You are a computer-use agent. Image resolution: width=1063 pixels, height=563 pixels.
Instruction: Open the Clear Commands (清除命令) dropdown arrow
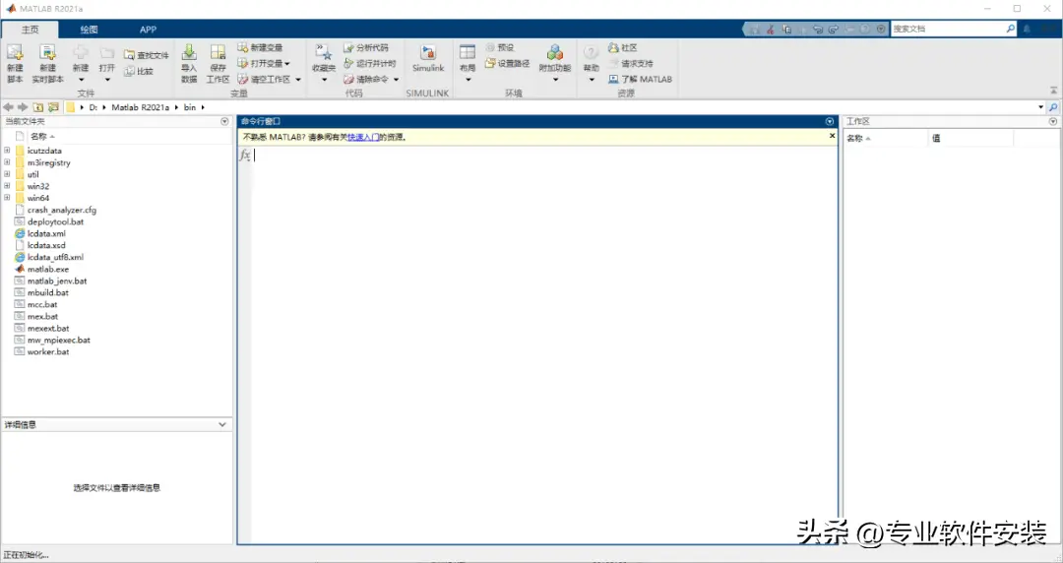[x=396, y=80]
